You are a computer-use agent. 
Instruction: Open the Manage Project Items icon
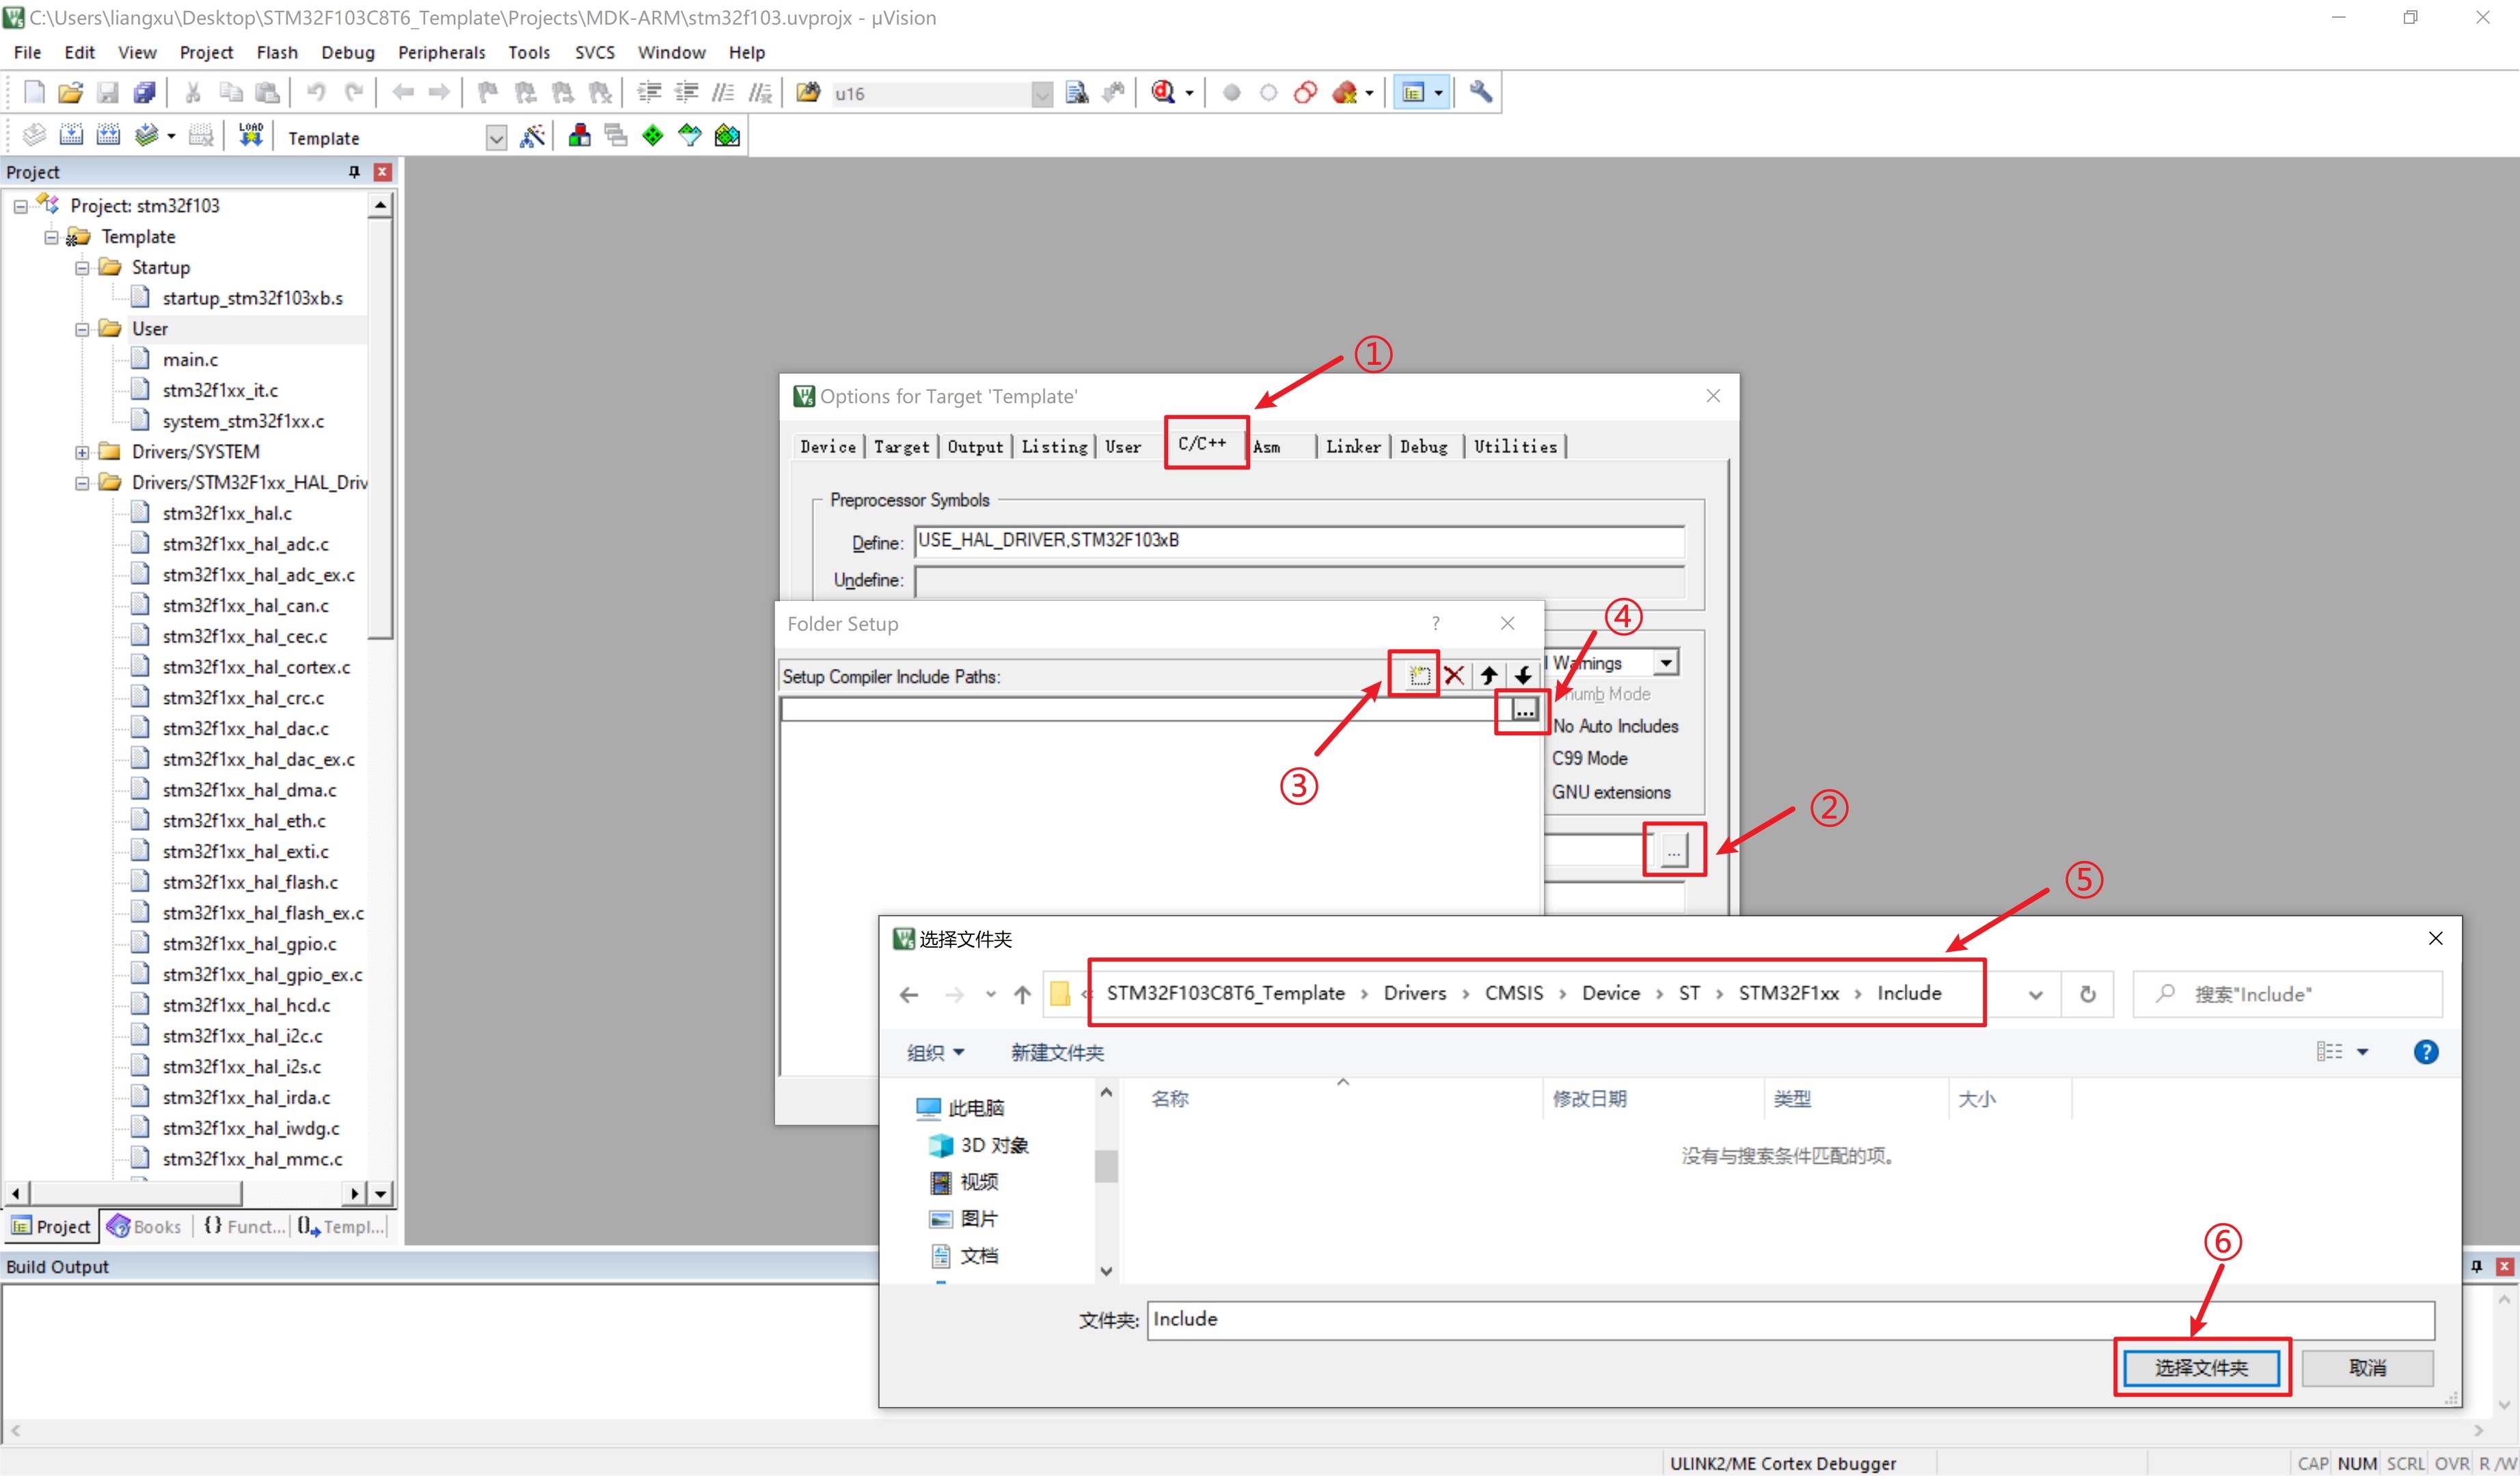tap(579, 136)
